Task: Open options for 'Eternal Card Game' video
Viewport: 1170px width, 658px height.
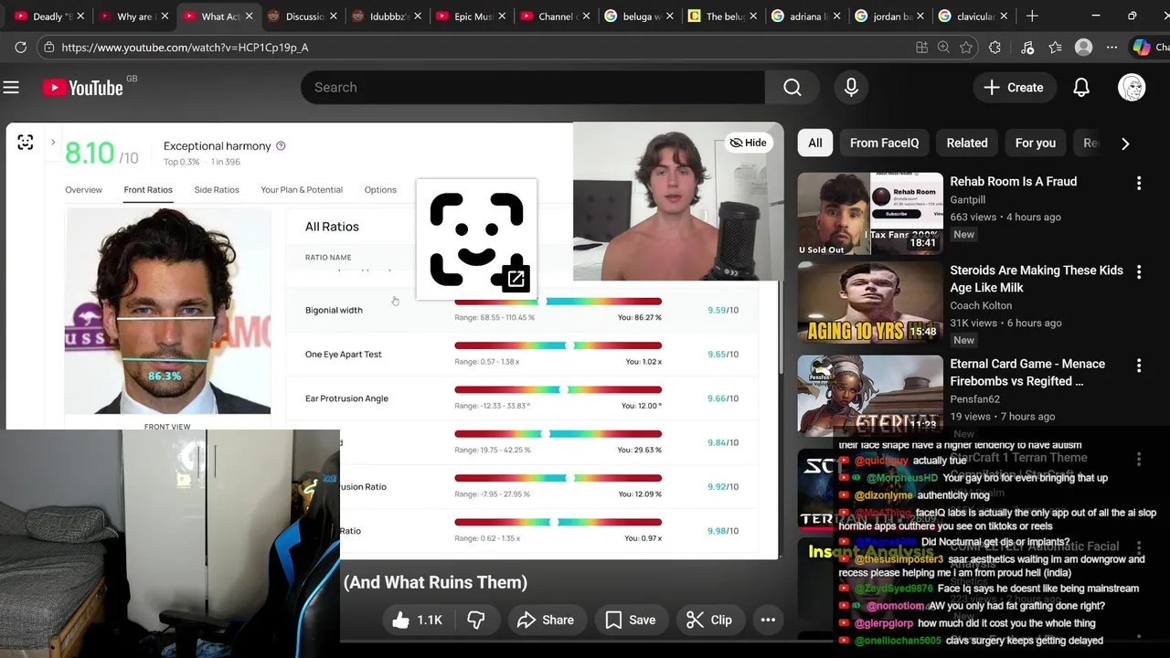Action: pyautogui.click(x=1139, y=366)
